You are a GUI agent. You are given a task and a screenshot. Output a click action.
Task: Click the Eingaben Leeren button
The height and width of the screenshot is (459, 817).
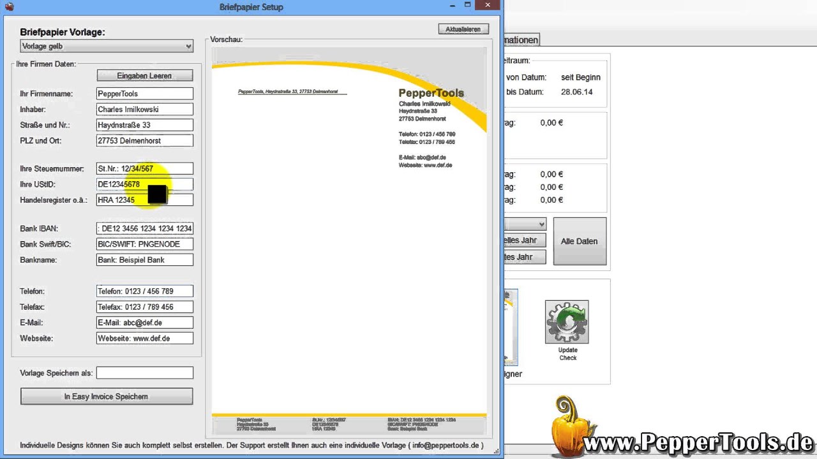click(144, 76)
